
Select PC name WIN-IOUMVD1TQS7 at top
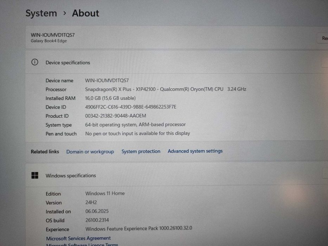pyautogui.click(x=53, y=35)
